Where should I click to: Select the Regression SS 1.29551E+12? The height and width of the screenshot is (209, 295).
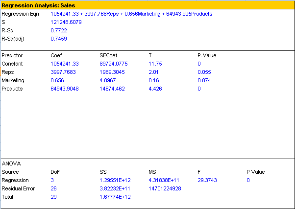click(115, 180)
